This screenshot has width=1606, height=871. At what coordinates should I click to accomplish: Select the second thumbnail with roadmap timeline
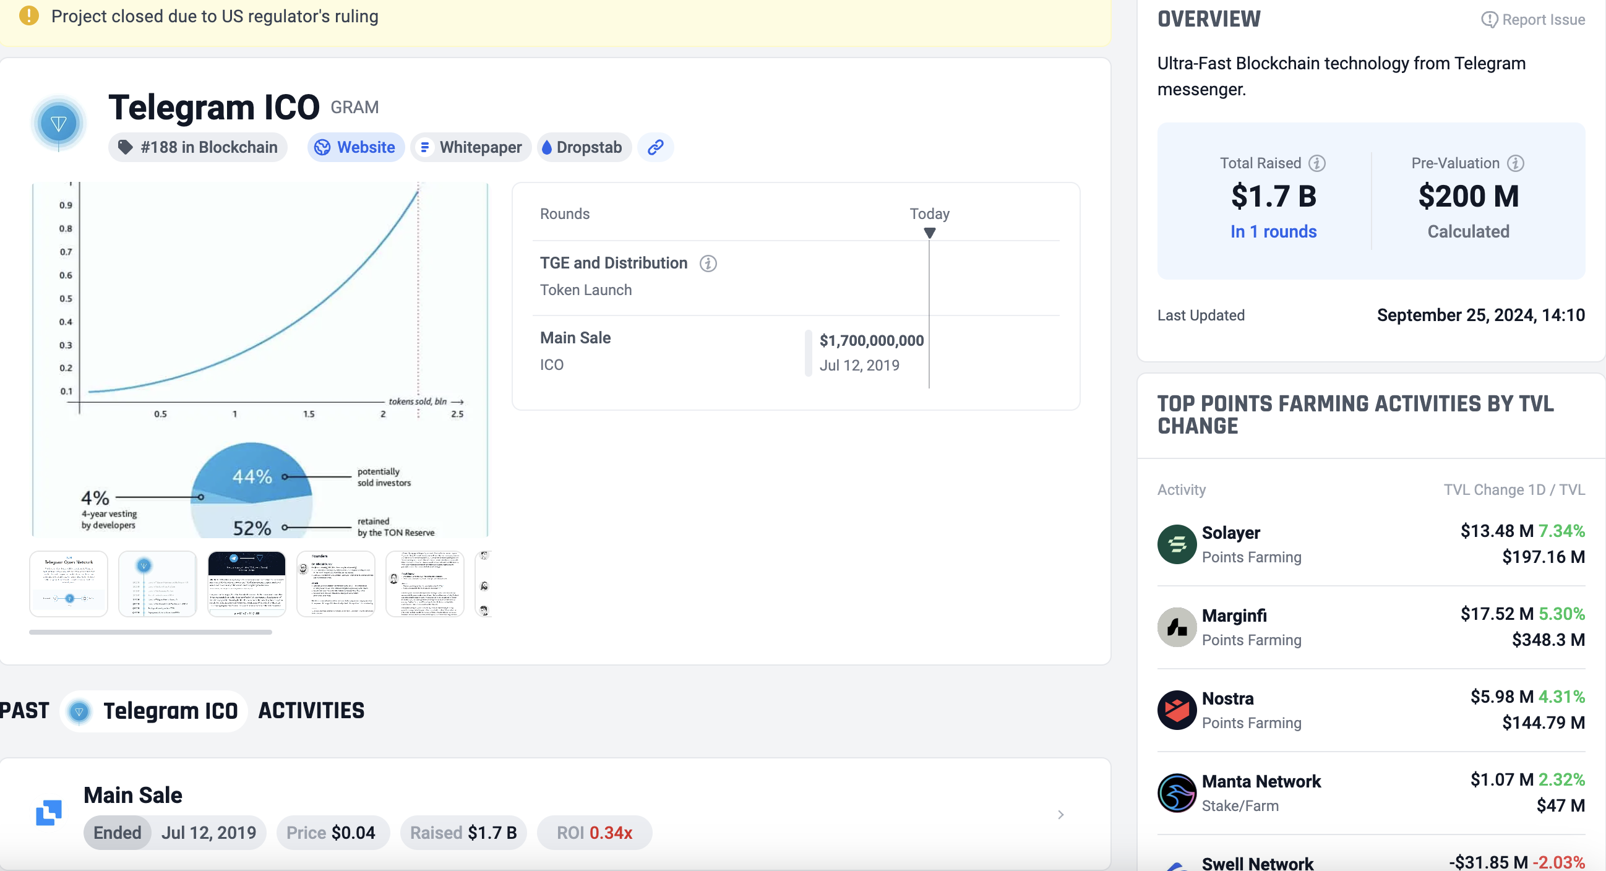(158, 583)
